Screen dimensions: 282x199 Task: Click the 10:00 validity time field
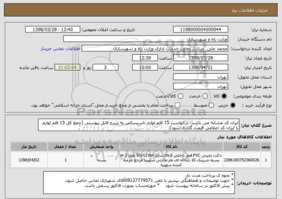tap(145, 67)
